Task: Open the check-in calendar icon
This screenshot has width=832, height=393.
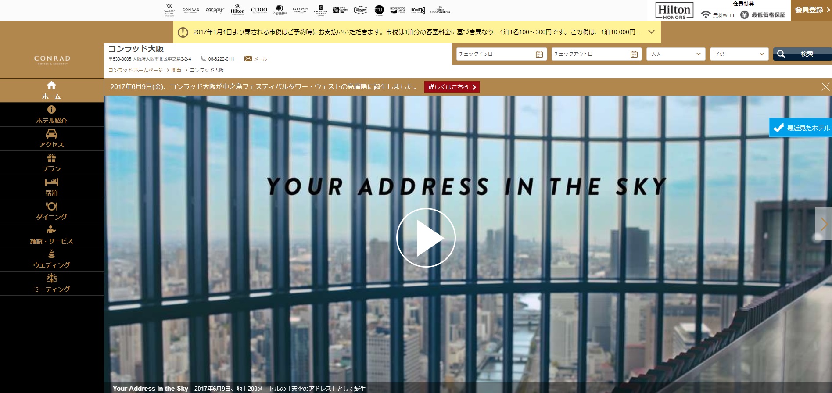Action: point(539,54)
